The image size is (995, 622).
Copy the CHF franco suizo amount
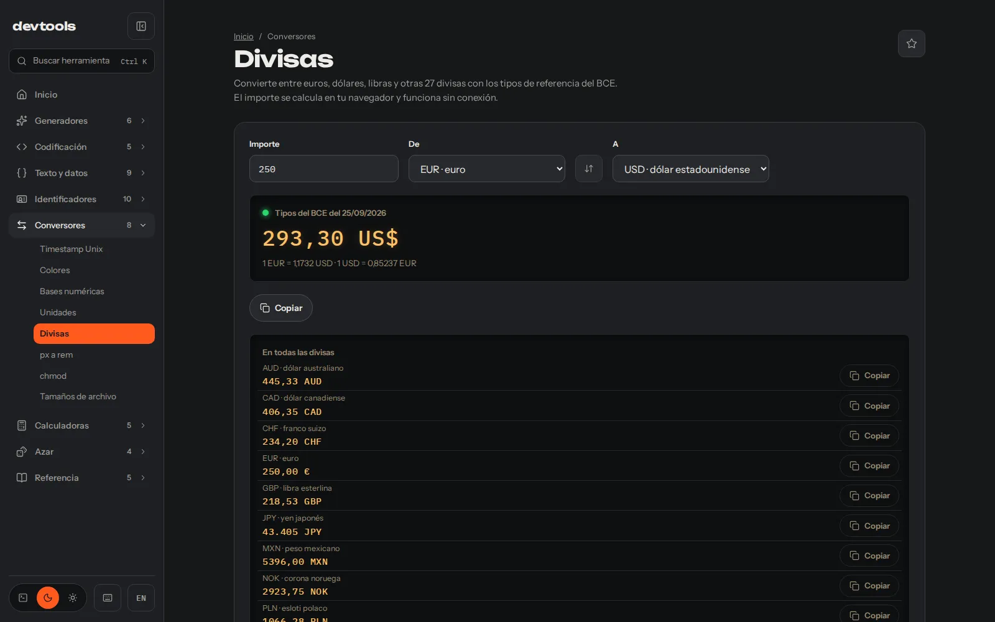pos(869,436)
